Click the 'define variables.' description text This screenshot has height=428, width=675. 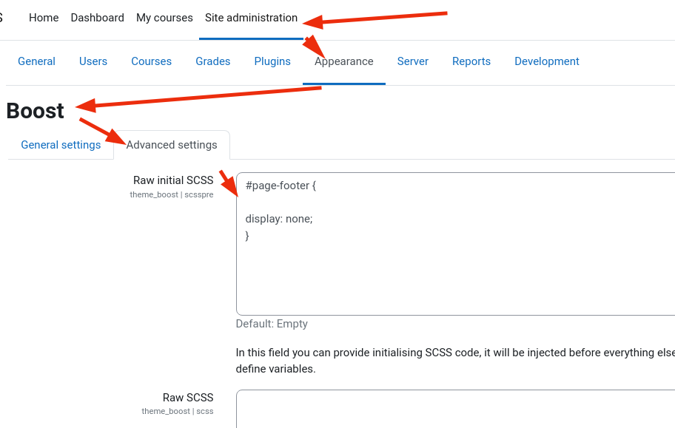[275, 369]
